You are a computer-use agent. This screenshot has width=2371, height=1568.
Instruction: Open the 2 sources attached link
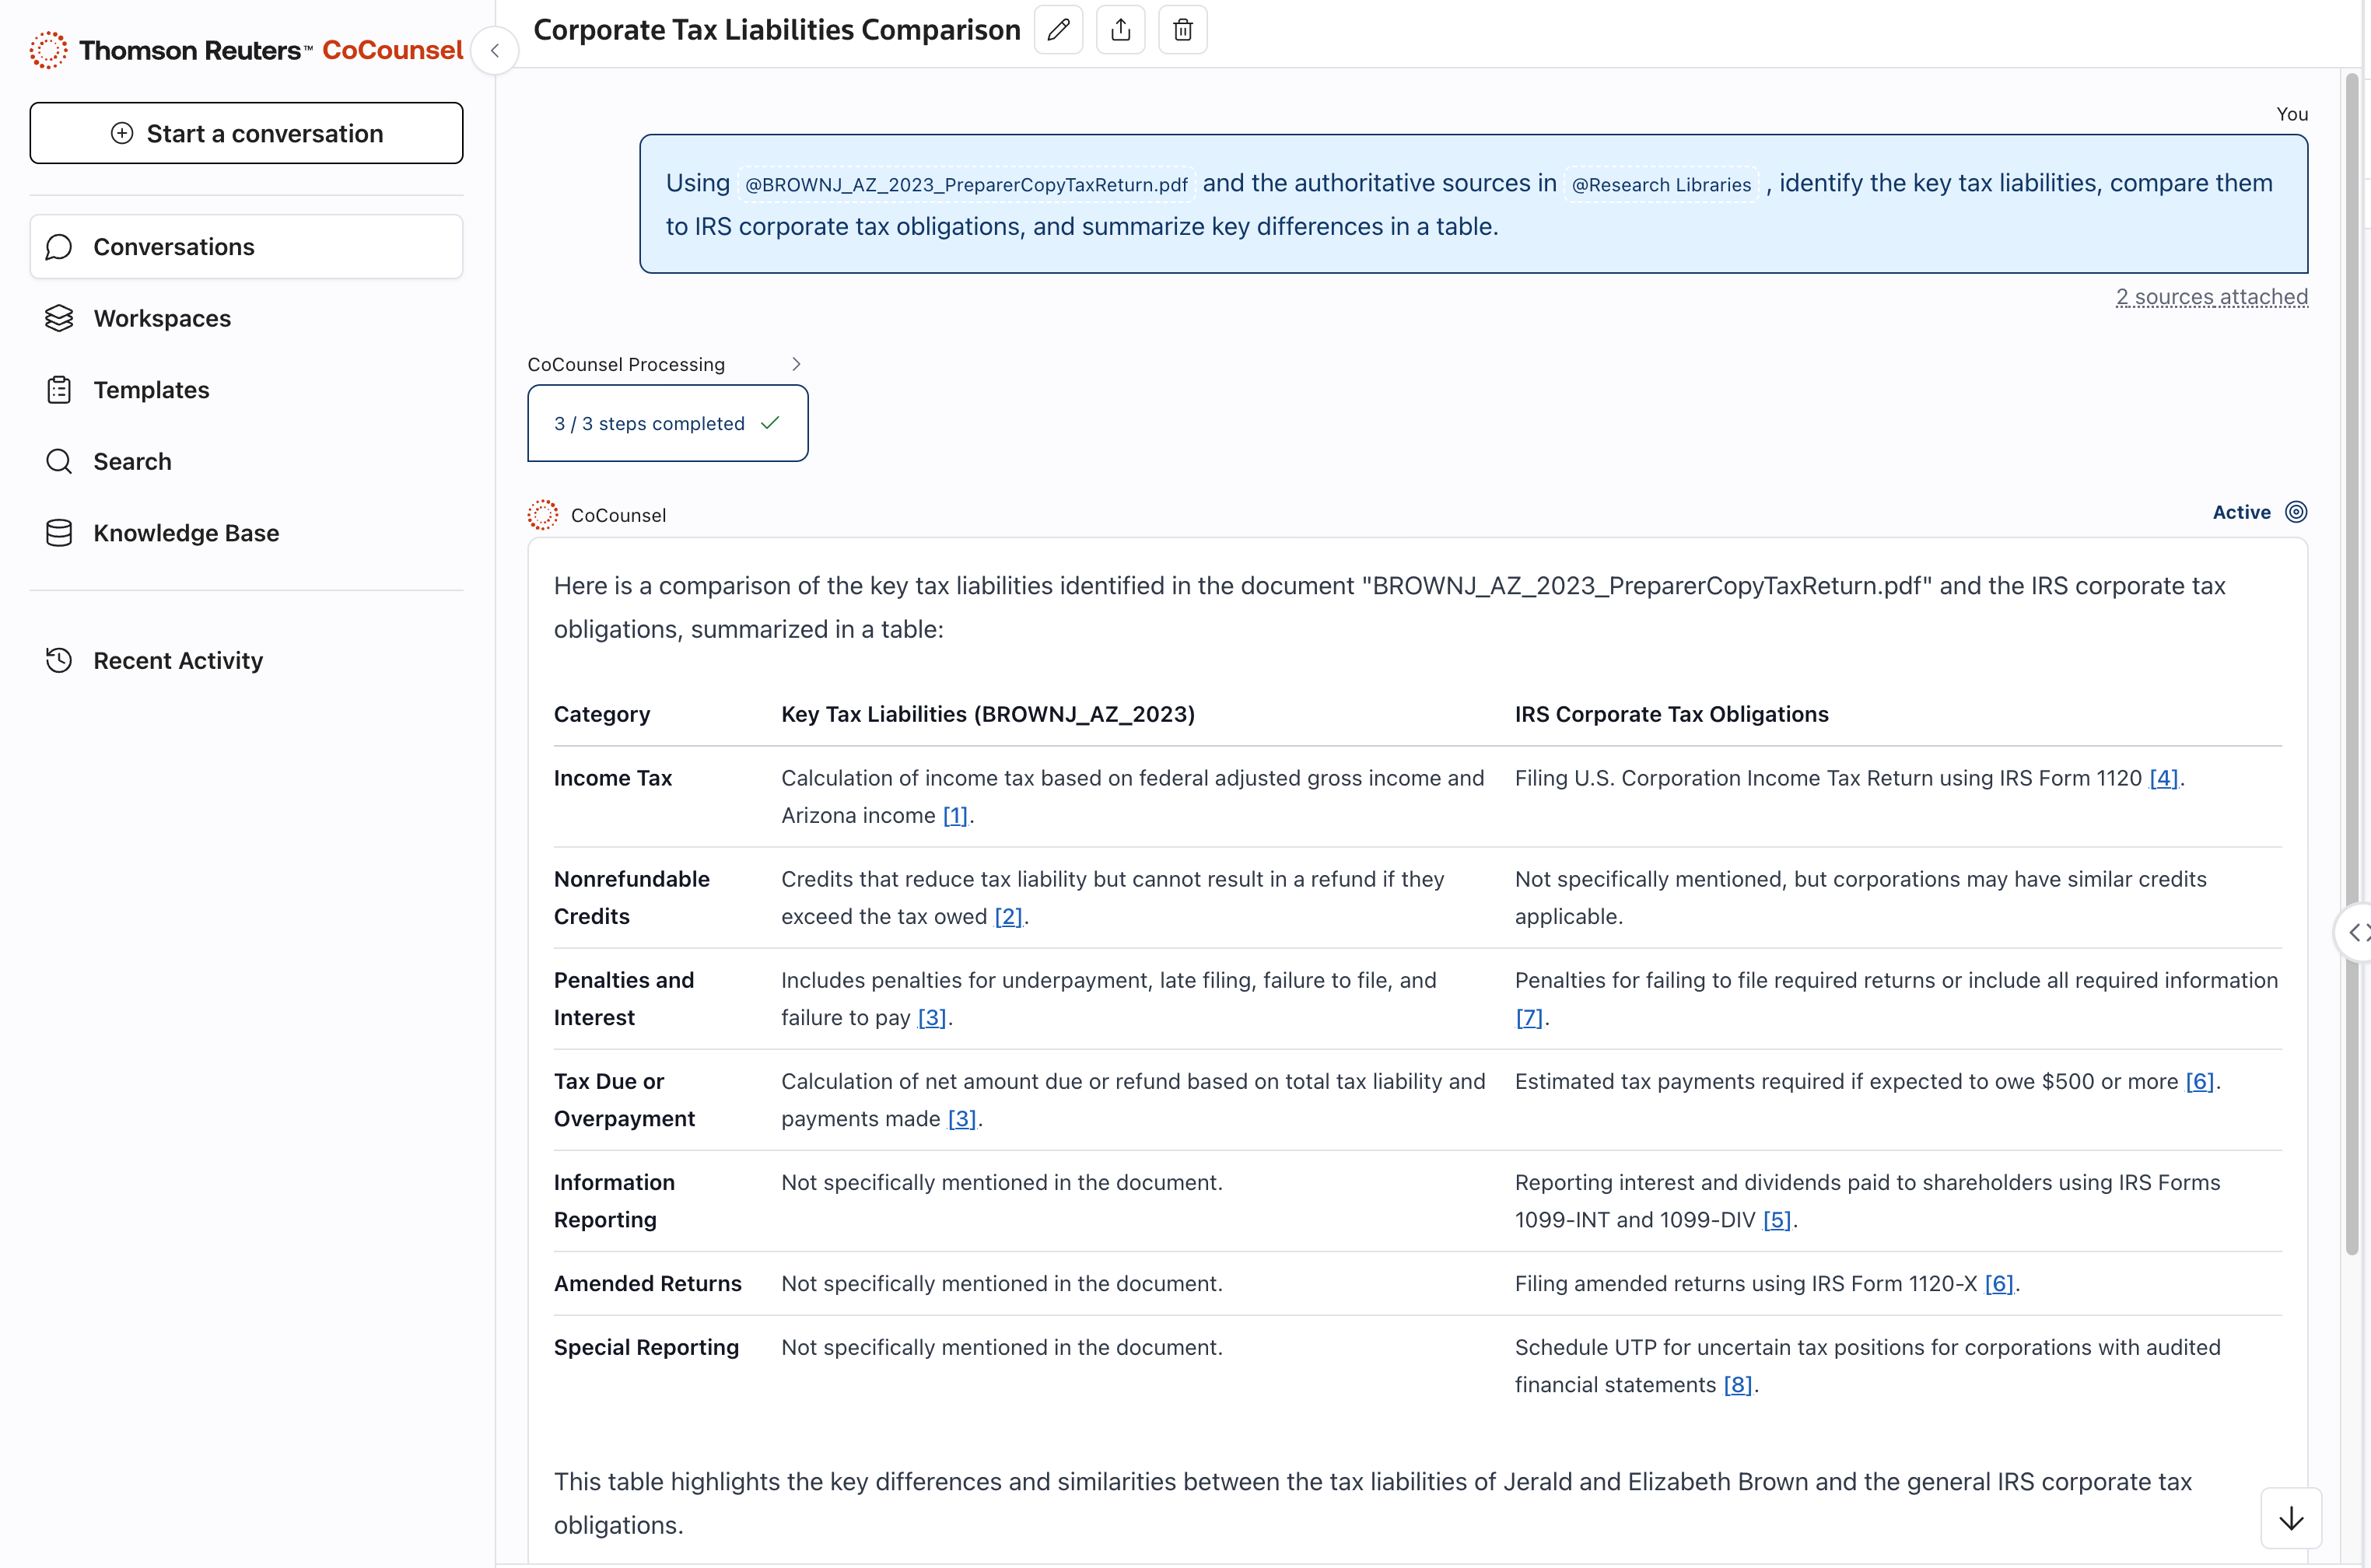point(2211,297)
